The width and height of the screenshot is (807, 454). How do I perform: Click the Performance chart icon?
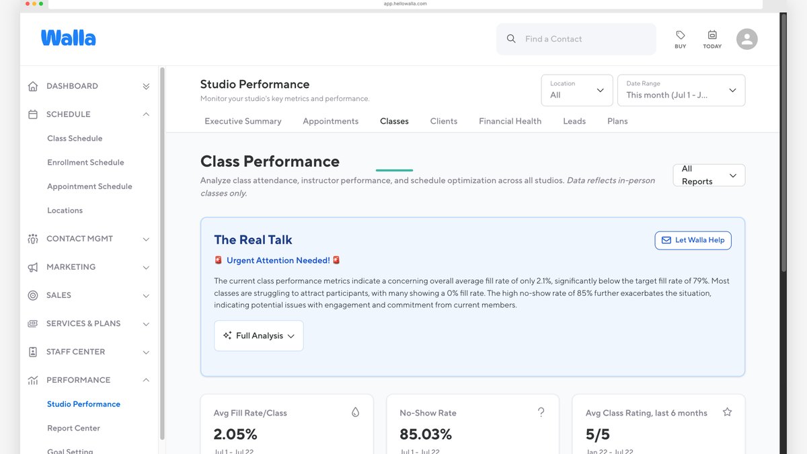tap(33, 380)
